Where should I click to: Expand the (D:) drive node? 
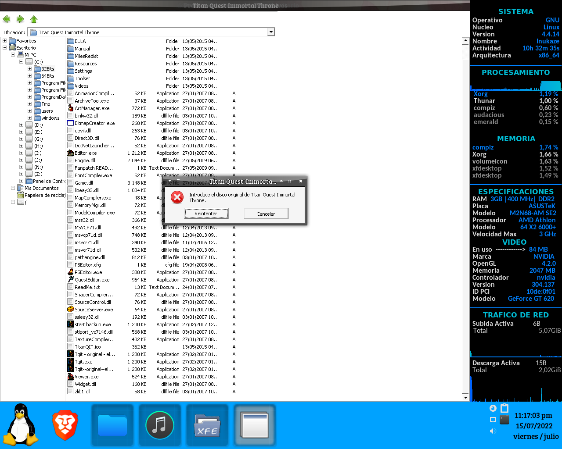pyautogui.click(x=21, y=125)
